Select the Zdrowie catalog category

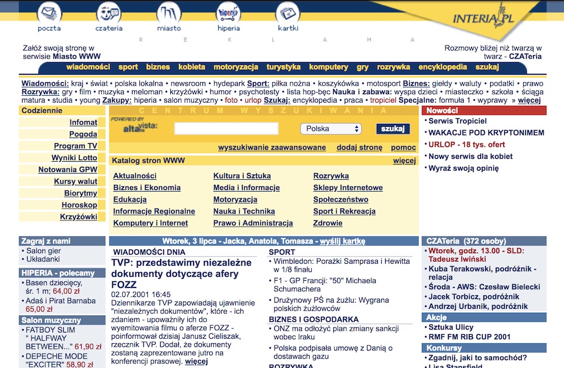(328, 223)
